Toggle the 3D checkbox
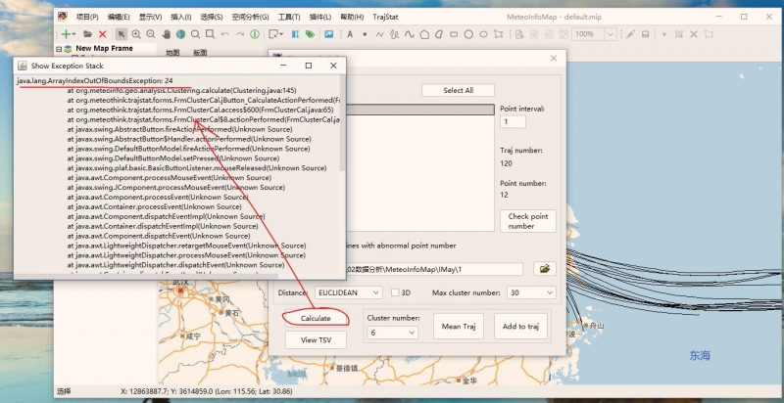Image resolution: width=784 pixels, height=403 pixels. (x=395, y=292)
